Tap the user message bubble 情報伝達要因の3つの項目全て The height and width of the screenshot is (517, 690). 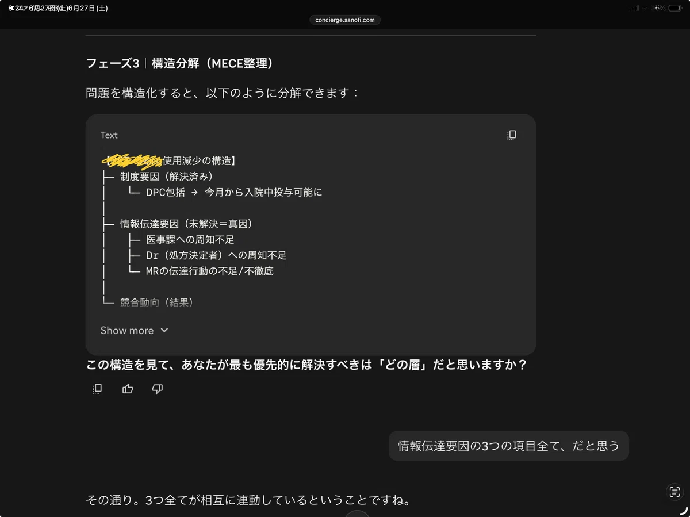pyautogui.click(x=508, y=446)
